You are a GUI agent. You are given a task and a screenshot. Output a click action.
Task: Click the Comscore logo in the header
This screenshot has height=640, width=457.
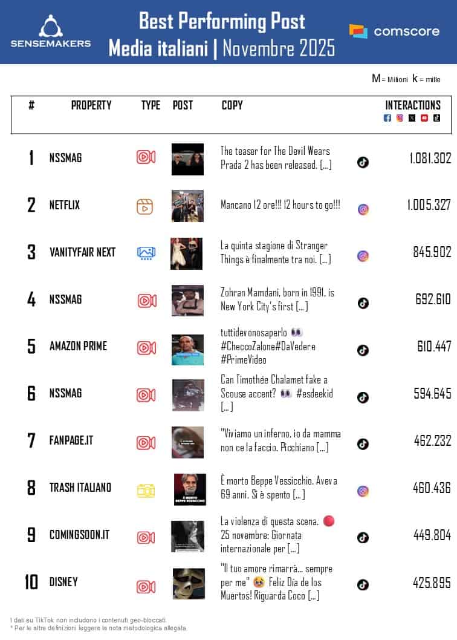[394, 31]
